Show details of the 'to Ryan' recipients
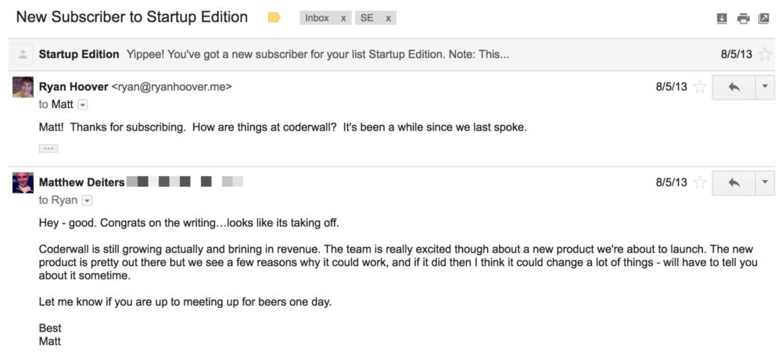Viewport: 782px width, 352px height. coord(87,200)
